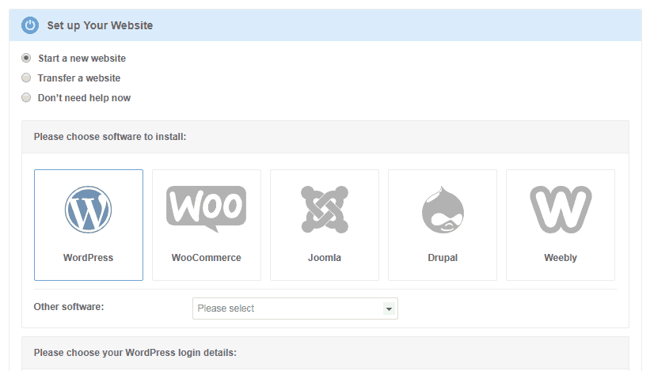Click the Weebly label text
The image size is (650, 371).
(561, 258)
